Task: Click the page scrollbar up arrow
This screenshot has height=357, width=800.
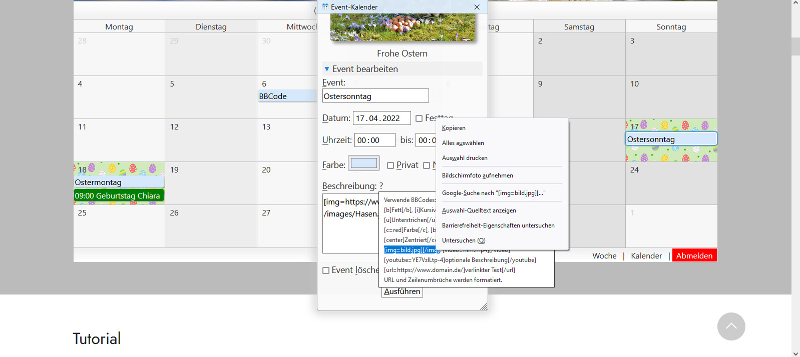Action: click(795, 3)
